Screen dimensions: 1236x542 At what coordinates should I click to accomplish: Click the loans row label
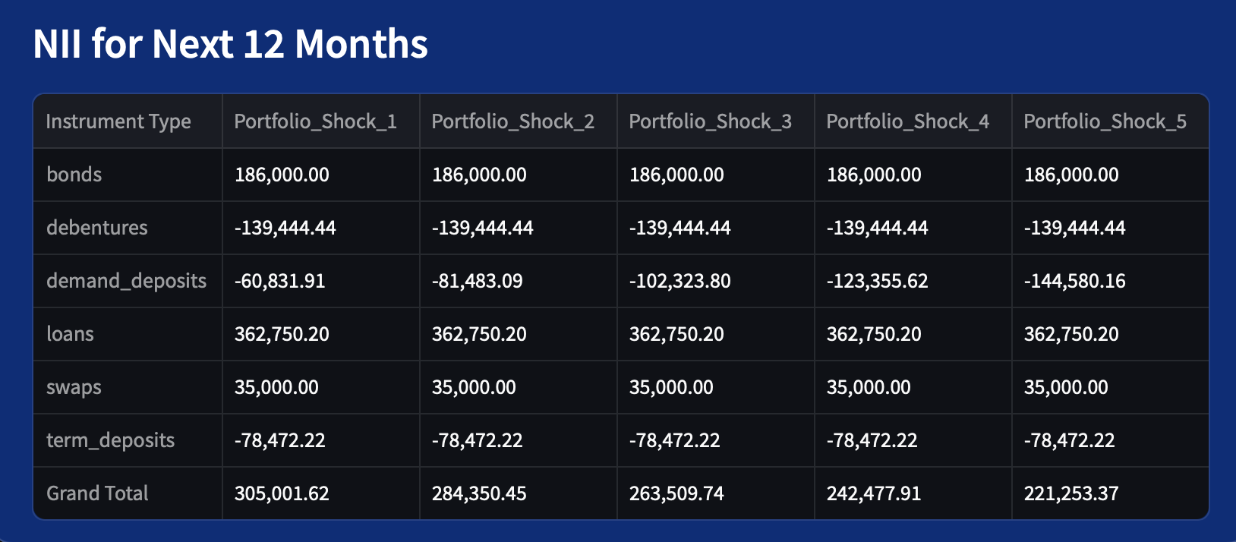pyautogui.click(x=70, y=334)
